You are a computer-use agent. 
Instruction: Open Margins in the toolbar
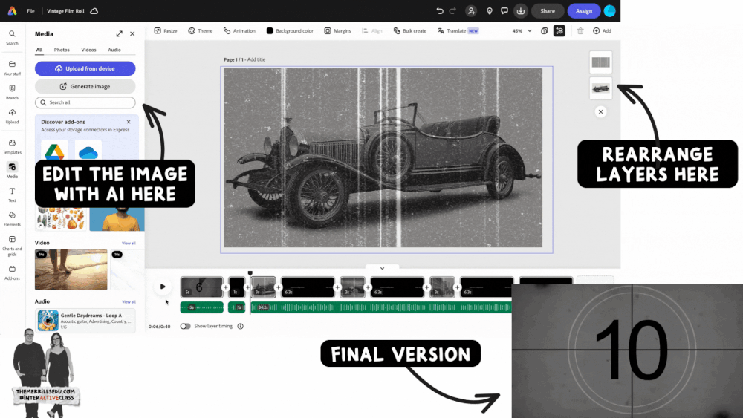coord(337,30)
